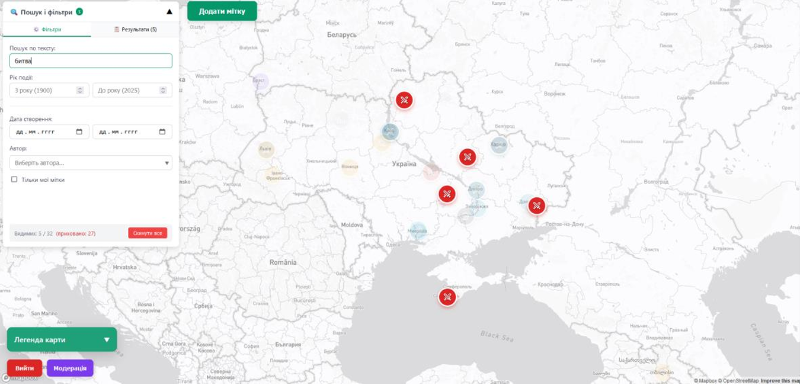The height and width of the screenshot is (385, 800).
Task: Click the faded Lviv marker
Action: tap(266, 150)
